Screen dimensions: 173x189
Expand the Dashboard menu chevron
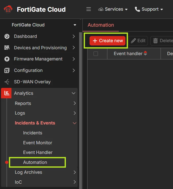pos(74,36)
